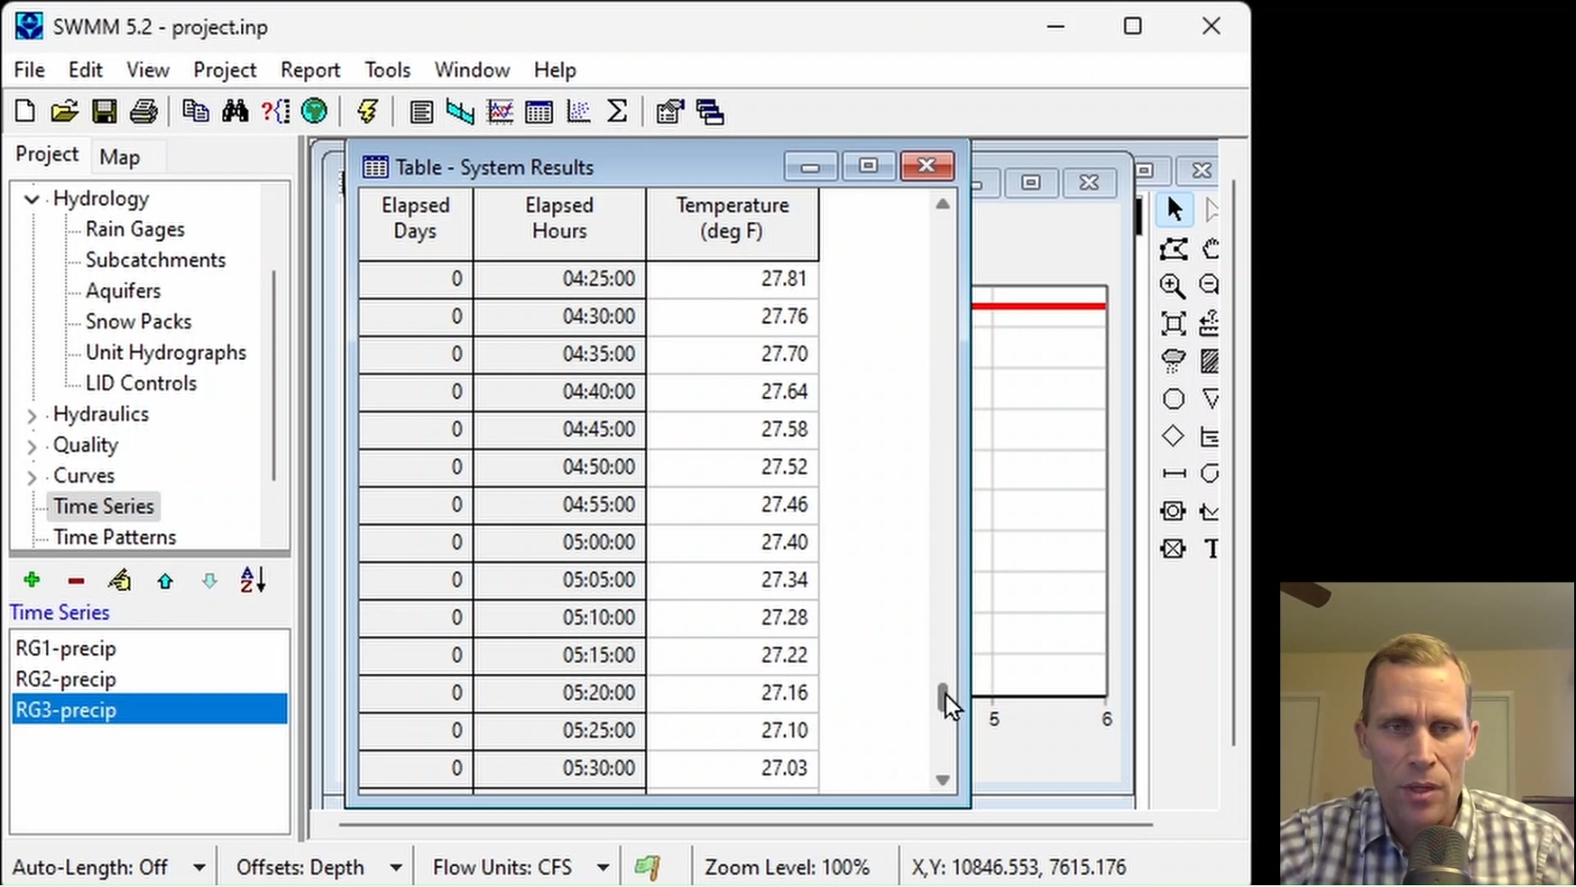Click the run status icon in status bar
Viewport: 1576px width, 887px height.
648,867
